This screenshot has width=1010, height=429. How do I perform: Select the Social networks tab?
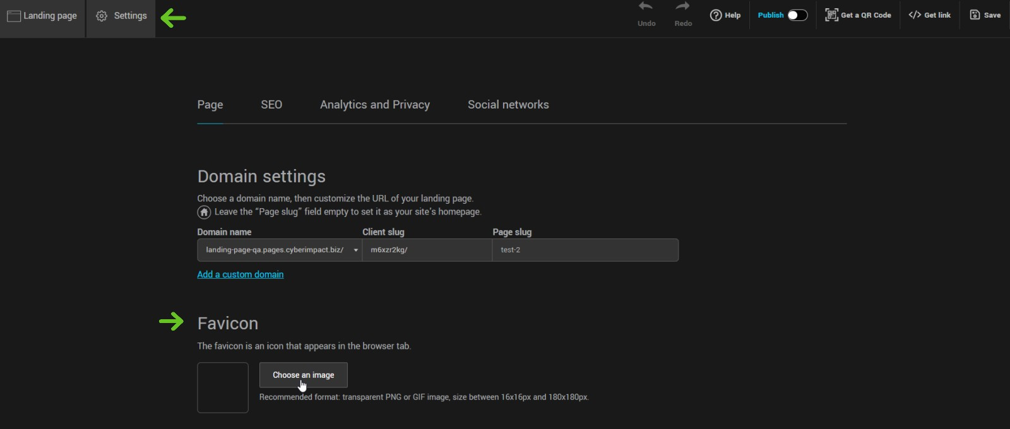(508, 105)
